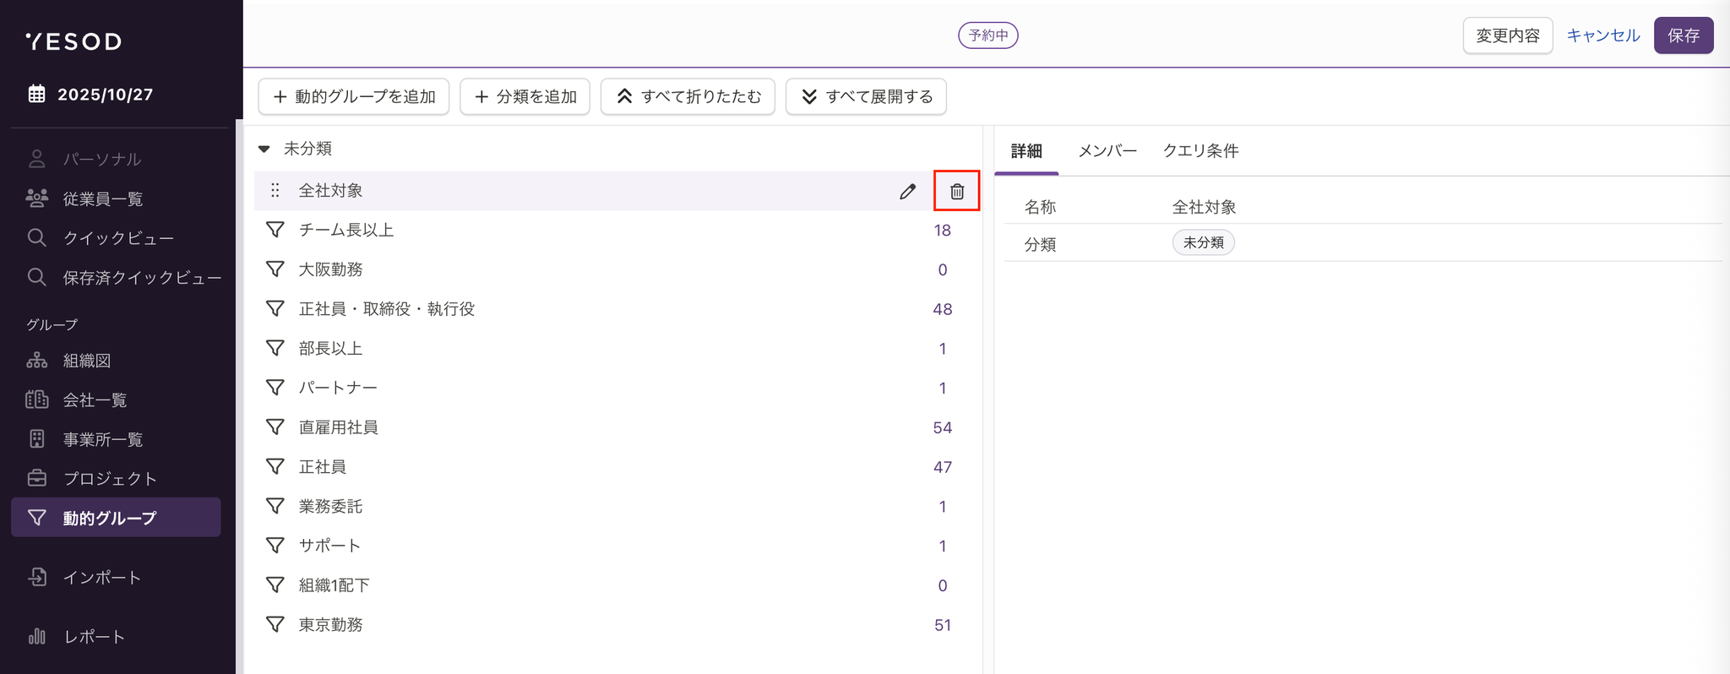Open プロジェクト from the sidebar
Viewport: 1730px width, 674px height.
110,479
